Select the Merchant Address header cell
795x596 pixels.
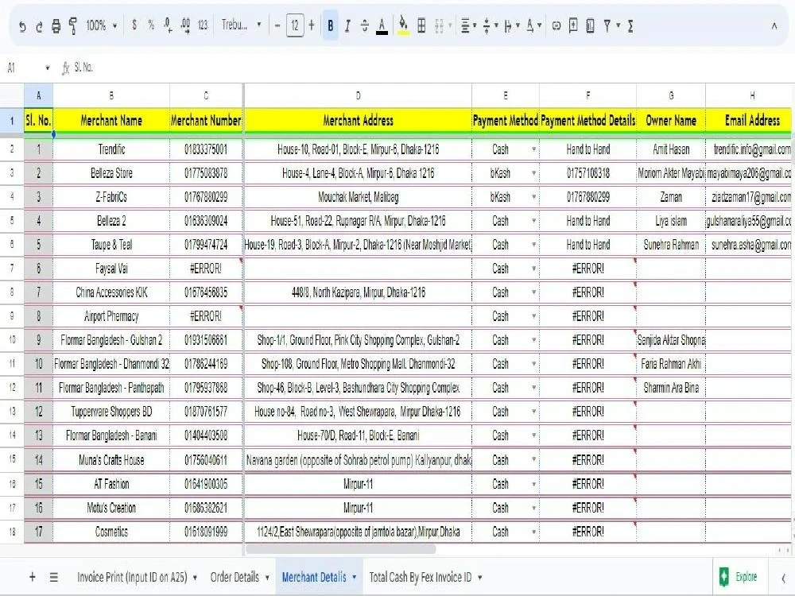(x=358, y=120)
